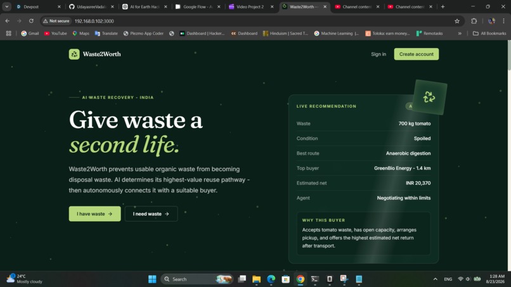Click the Create account button
The image size is (511, 287).
click(x=416, y=54)
